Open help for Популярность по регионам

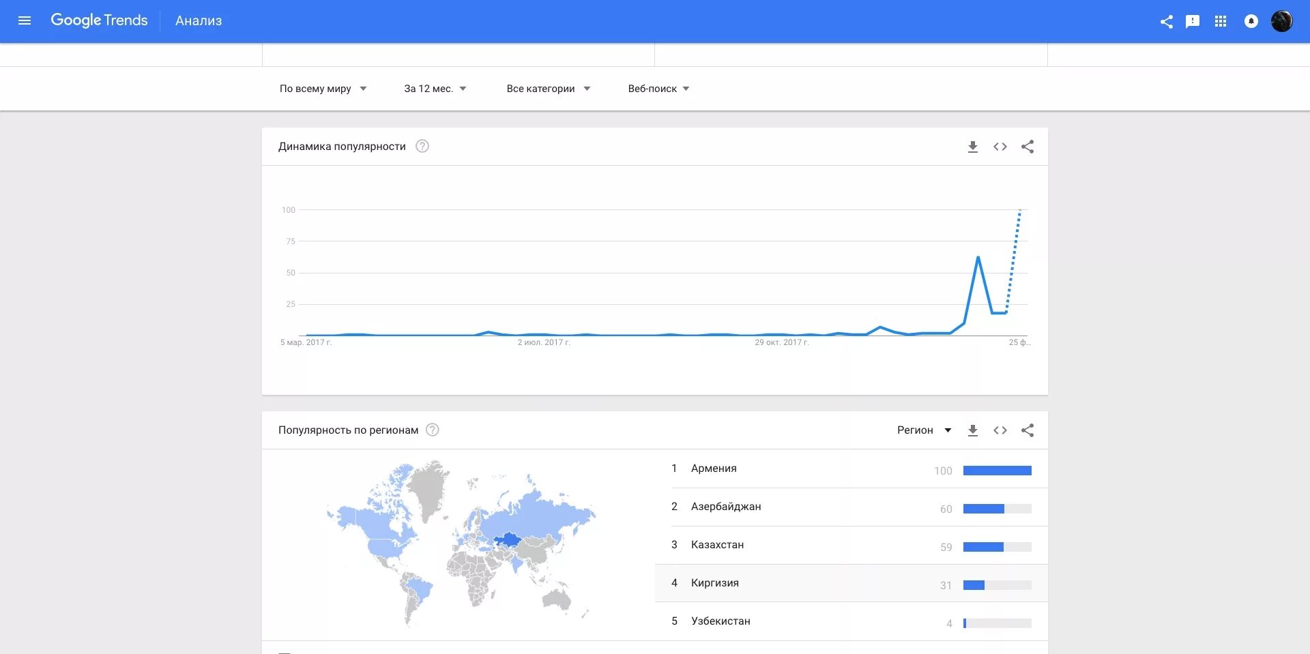tap(433, 430)
